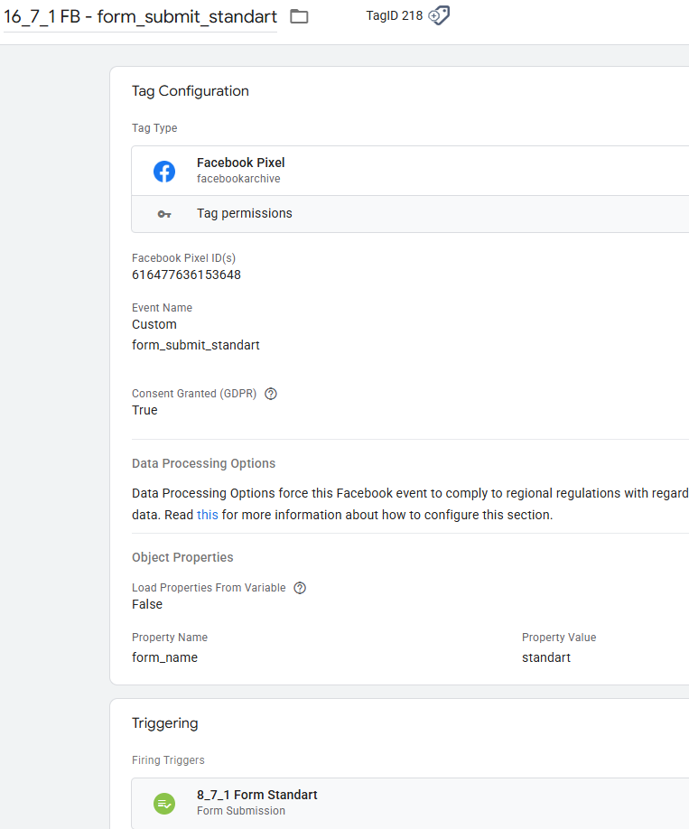
Task: Click the Object Properties subheading
Action: (x=182, y=557)
